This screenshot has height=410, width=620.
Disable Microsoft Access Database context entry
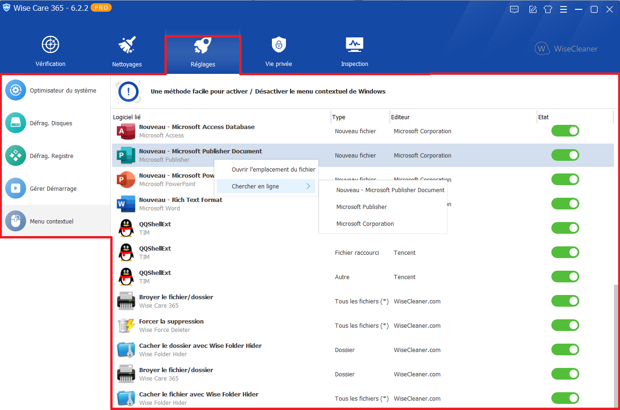(565, 131)
